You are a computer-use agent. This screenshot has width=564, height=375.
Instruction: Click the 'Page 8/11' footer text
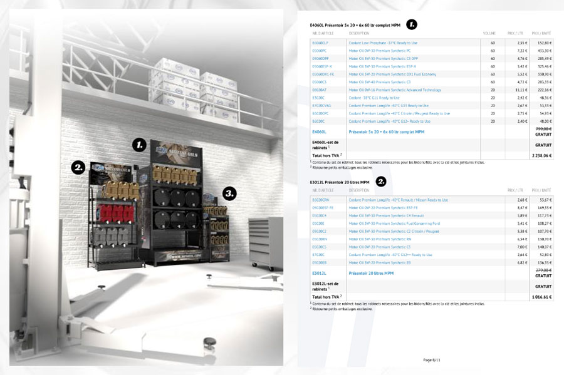point(432,359)
